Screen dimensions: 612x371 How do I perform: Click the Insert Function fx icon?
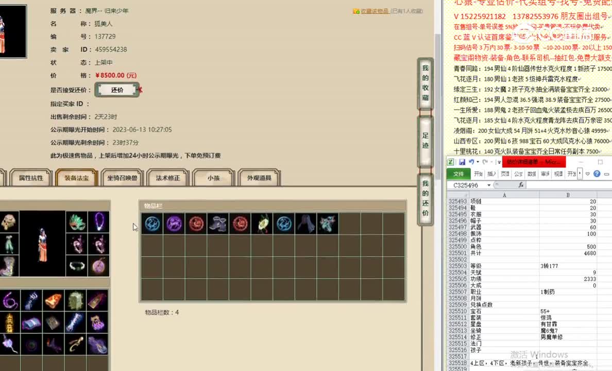pyautogui.click(x=521, y=184)
